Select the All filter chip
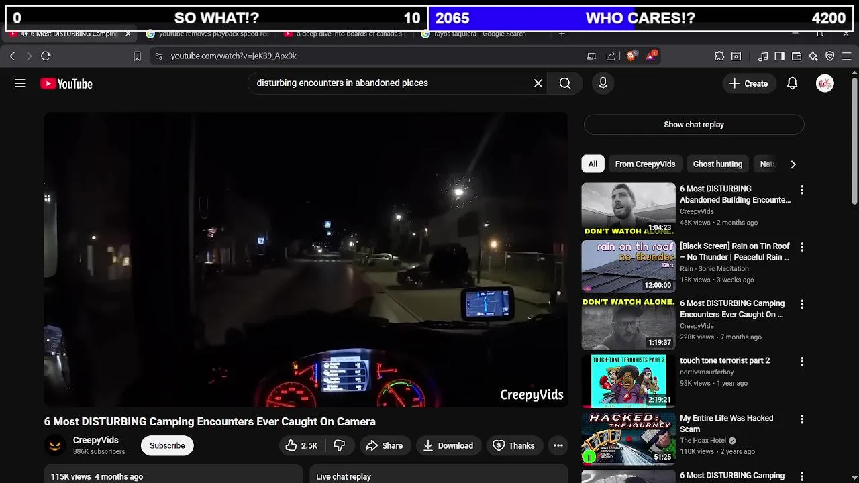Image resolution: width=859 pixels, height=483 pixels. [x=593, y=164]
